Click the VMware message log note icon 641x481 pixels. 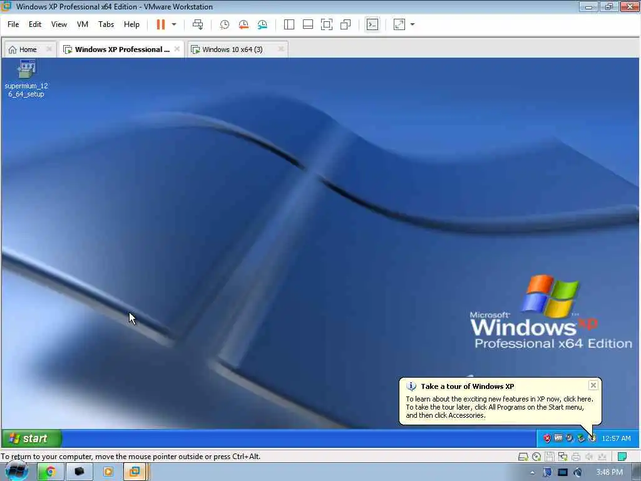click(622, 457)
